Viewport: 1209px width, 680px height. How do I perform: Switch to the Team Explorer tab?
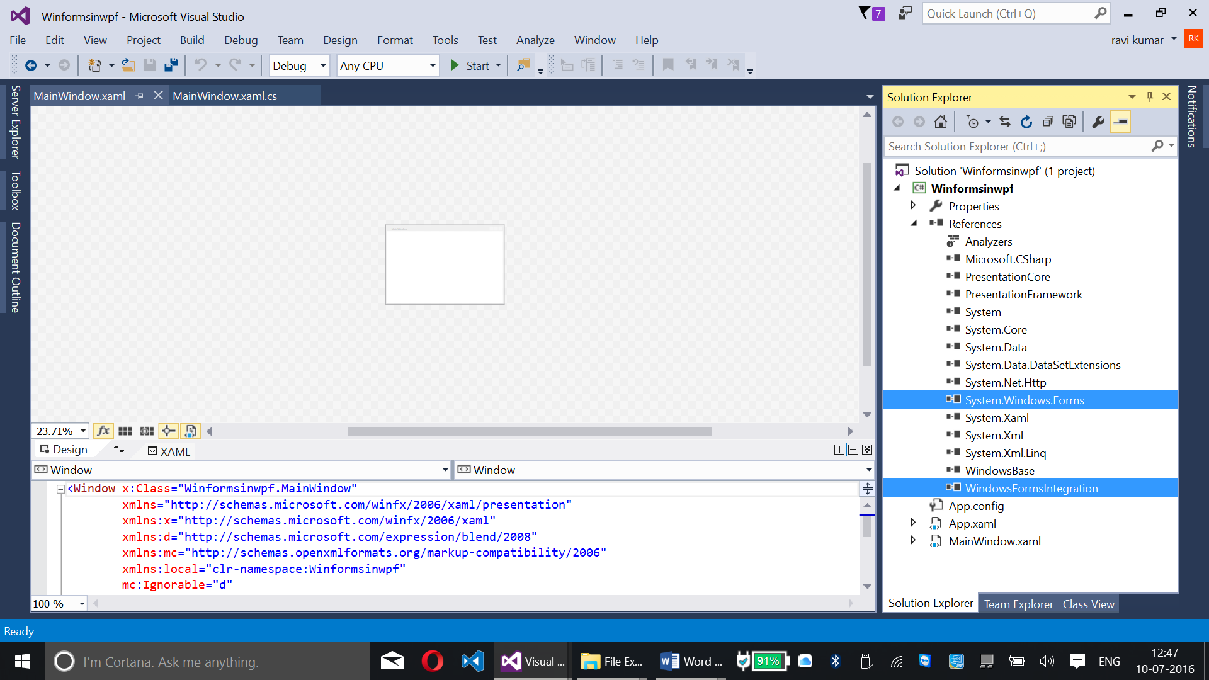tap(1018, 604)
